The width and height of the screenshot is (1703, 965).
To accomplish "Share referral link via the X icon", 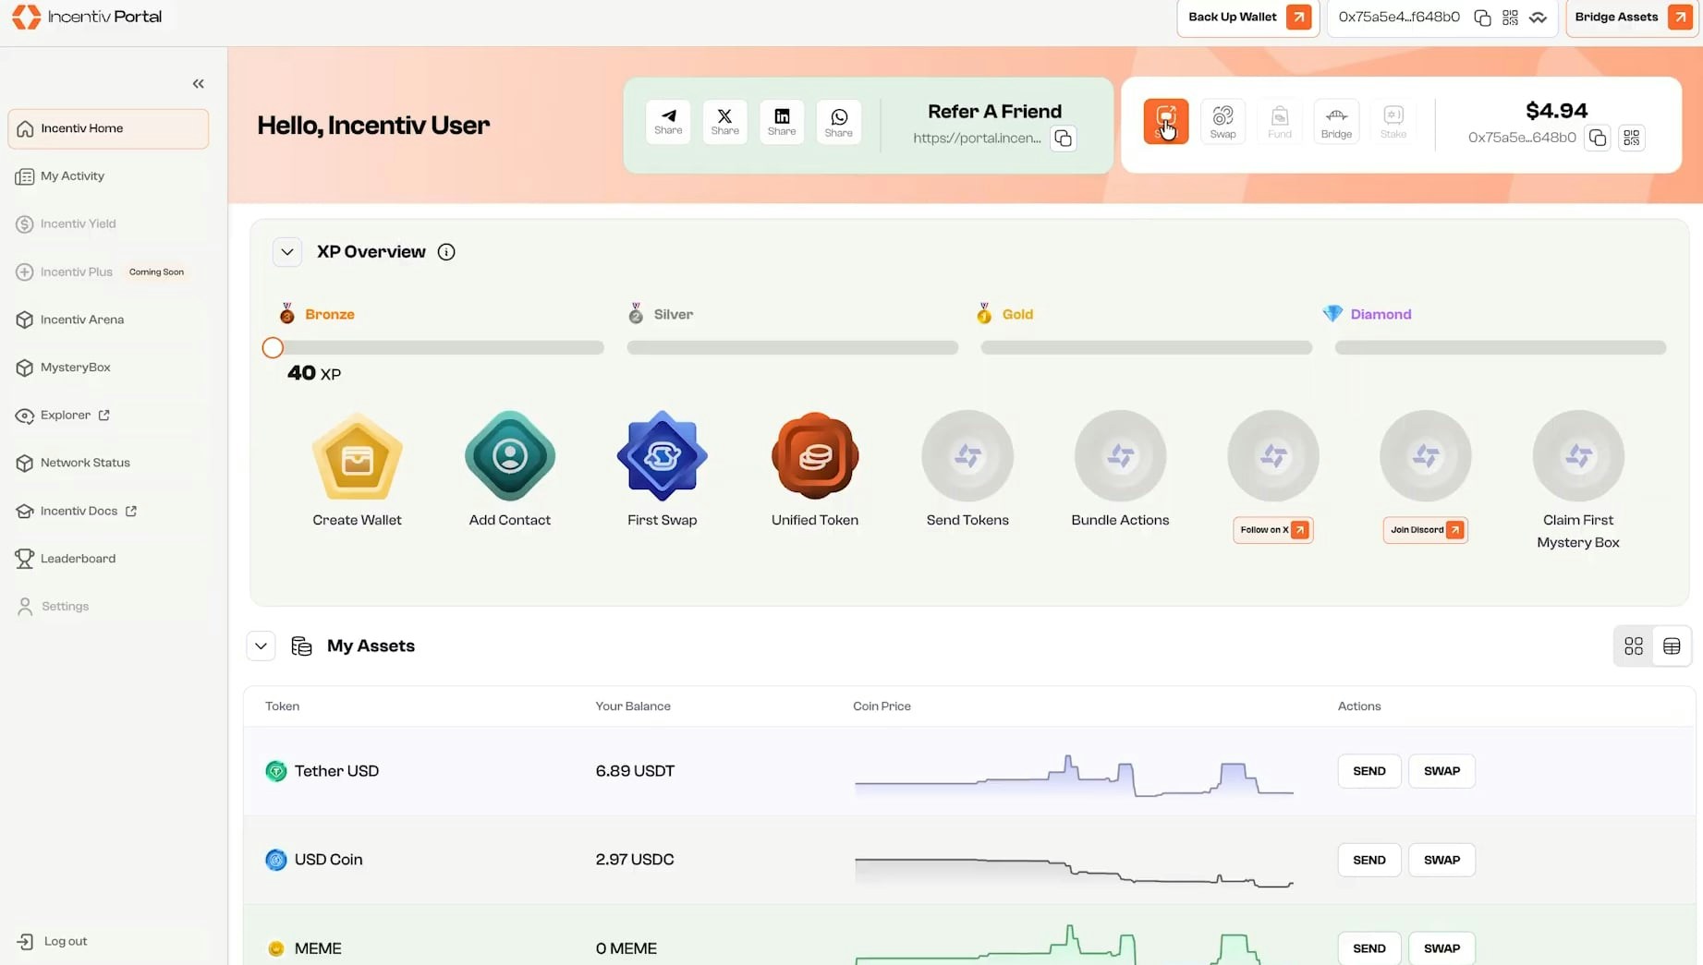I will [724, 121].
